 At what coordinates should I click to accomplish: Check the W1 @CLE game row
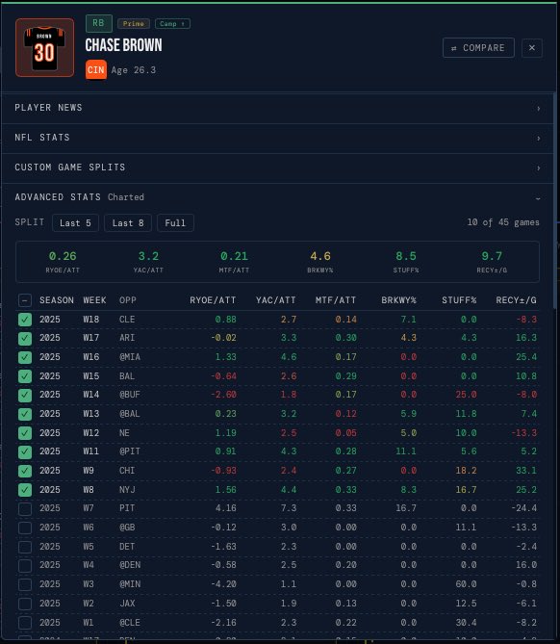point(25,622)
